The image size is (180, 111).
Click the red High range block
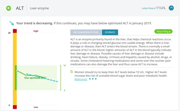15,31
